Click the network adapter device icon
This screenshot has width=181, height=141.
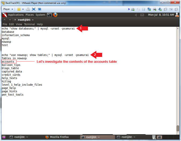pyautogui.click(x=149, y=9)
